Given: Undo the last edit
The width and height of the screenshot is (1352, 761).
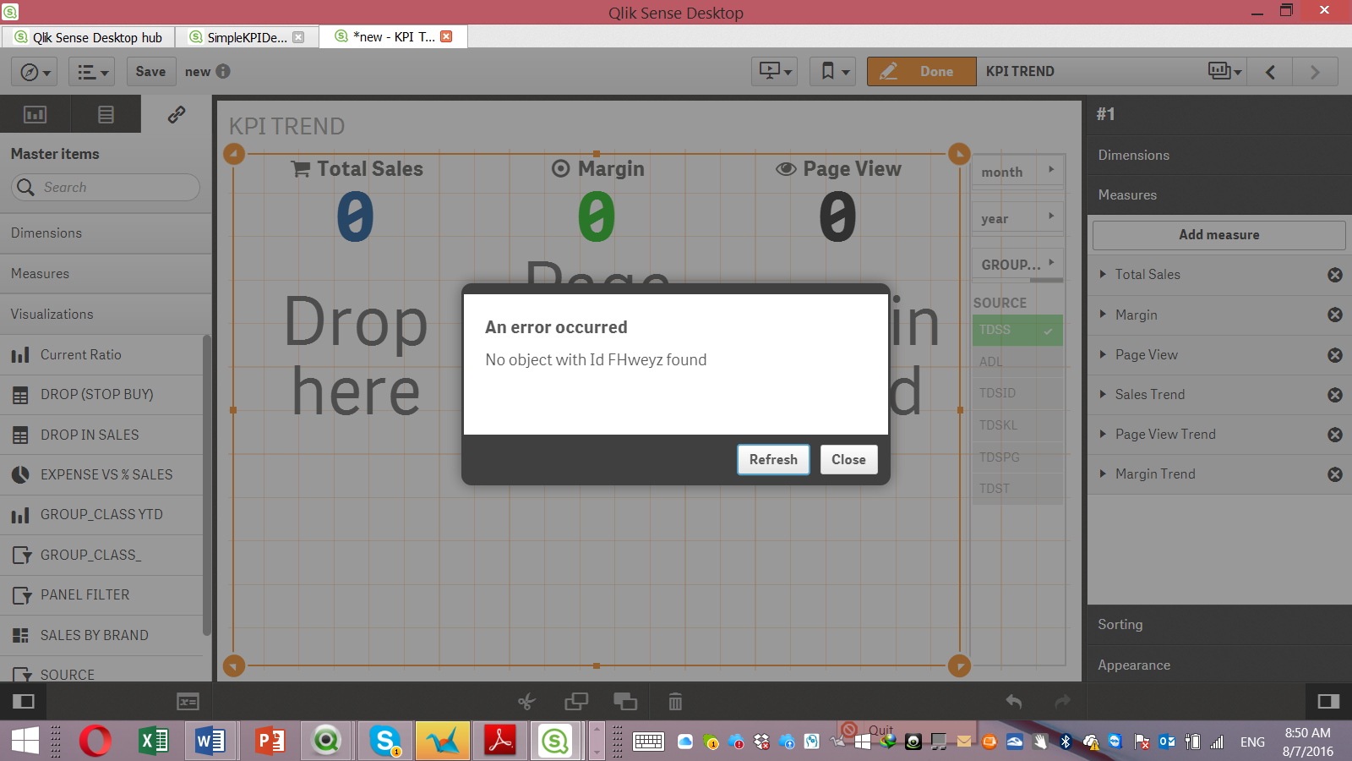Looking at the screenshot, I should tap(1014, 701).
